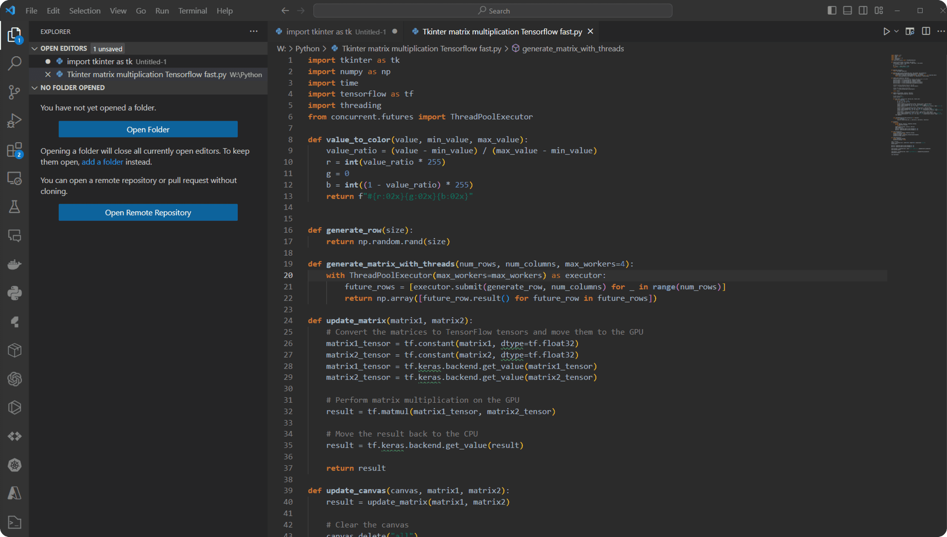The width and height of the screenshot is (947, 537).
Task: Open Remote Explorer icon
Action: click(x=14, y=179)
